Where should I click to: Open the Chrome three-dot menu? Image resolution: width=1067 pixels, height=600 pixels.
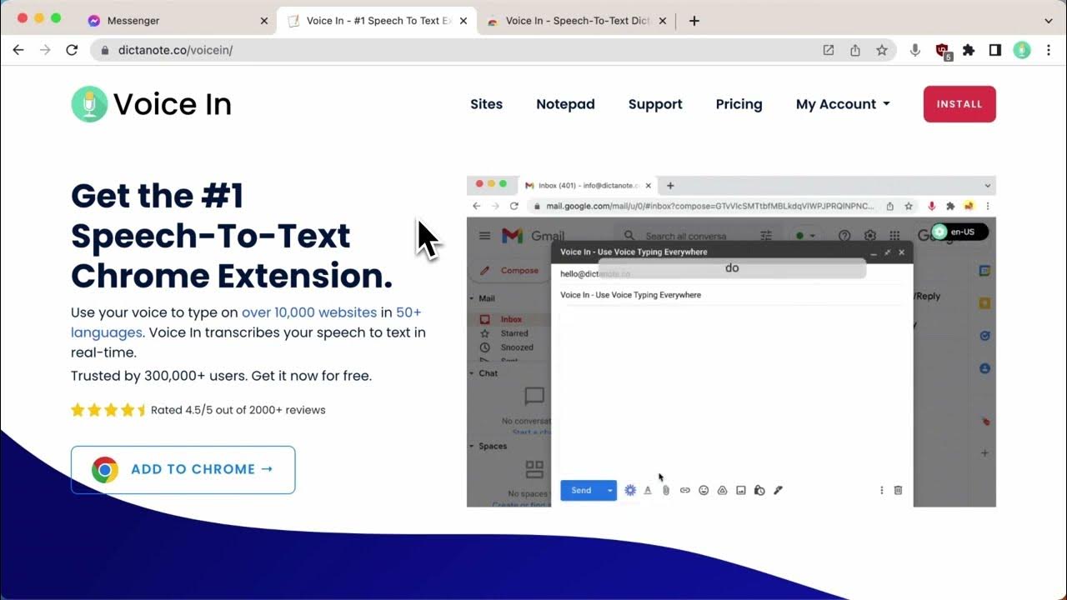[x=1049, y=50]
